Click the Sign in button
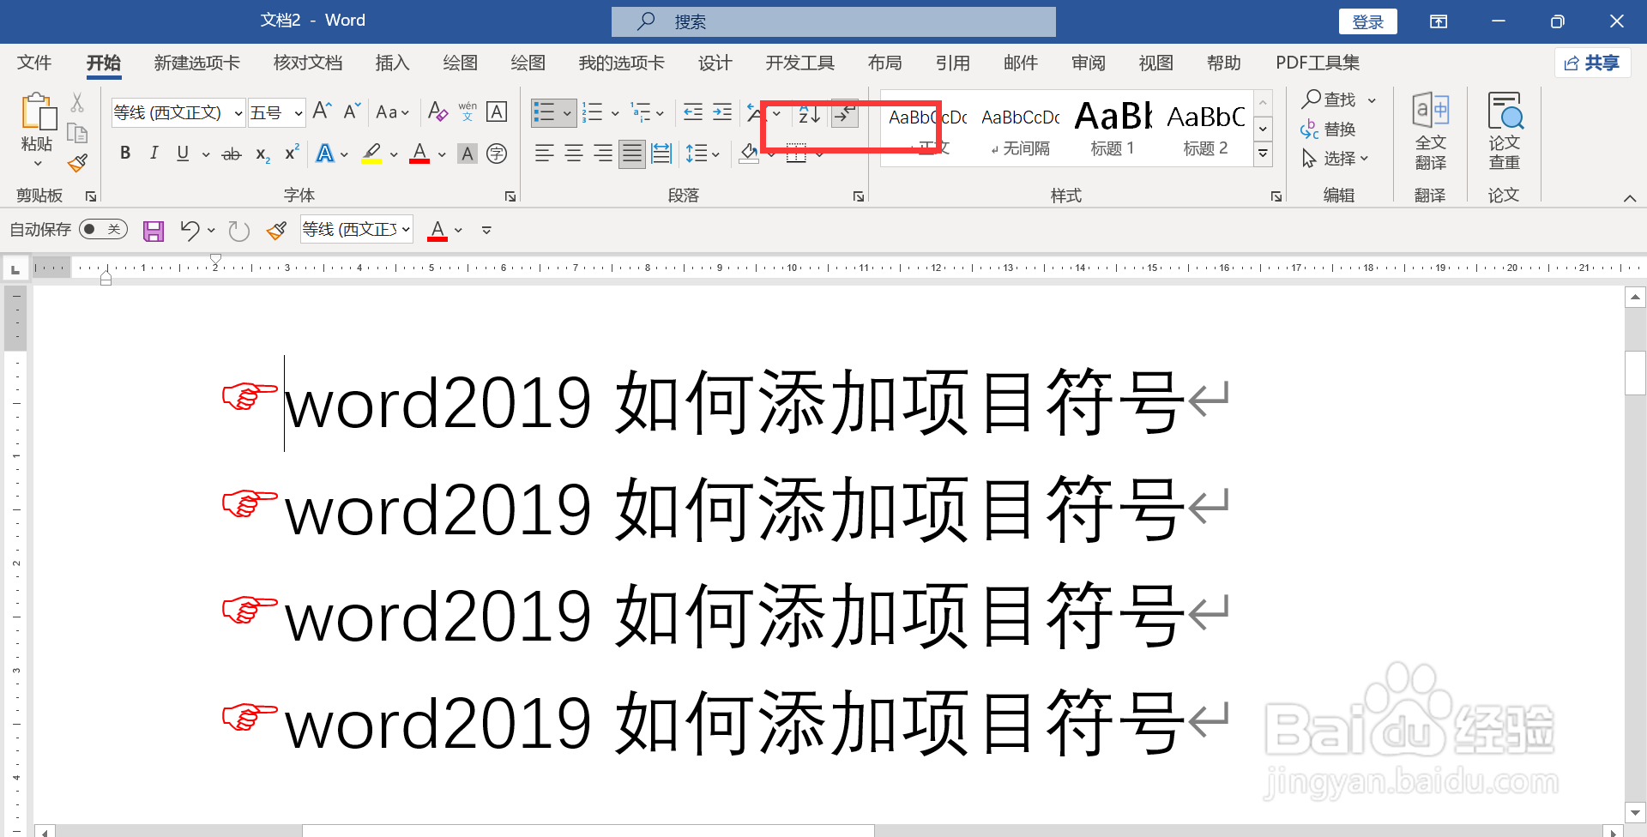 coord(1367,21)
